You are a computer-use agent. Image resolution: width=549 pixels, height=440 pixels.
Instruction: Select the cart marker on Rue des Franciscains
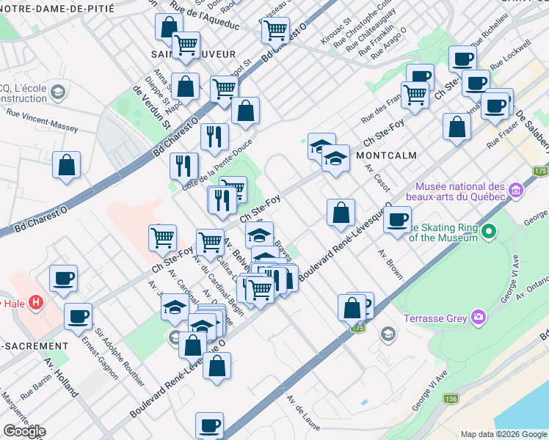(415, 95)
